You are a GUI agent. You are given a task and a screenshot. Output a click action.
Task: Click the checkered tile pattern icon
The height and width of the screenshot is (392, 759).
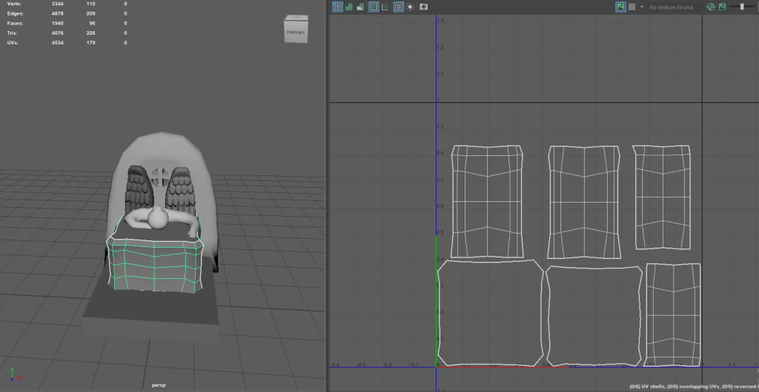point(632,7)
